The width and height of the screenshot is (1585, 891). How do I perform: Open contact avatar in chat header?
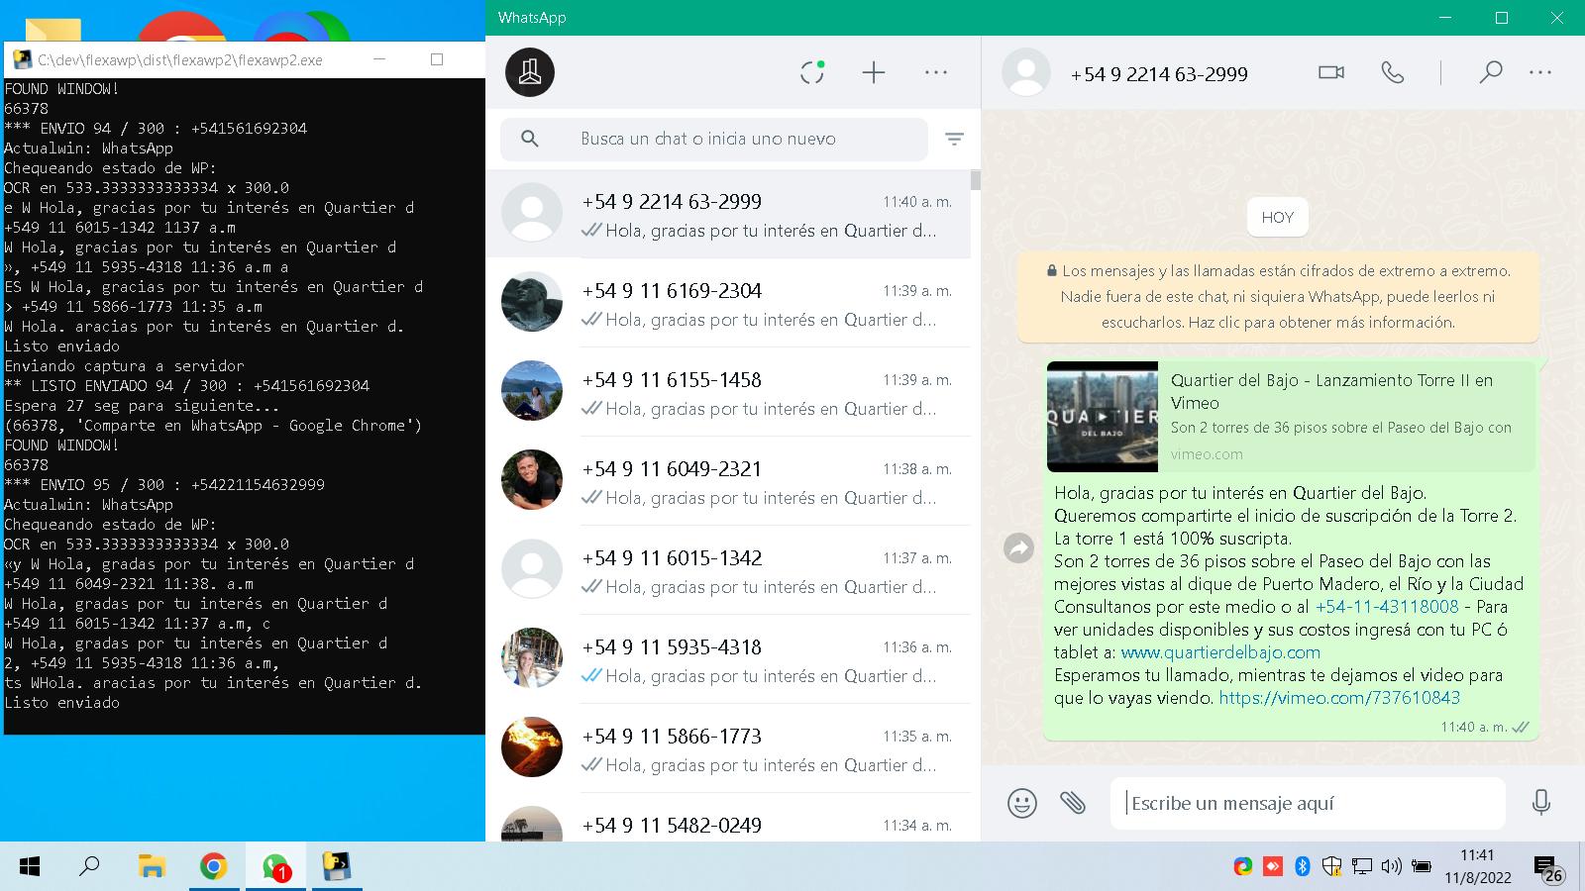pos(1026,72)
